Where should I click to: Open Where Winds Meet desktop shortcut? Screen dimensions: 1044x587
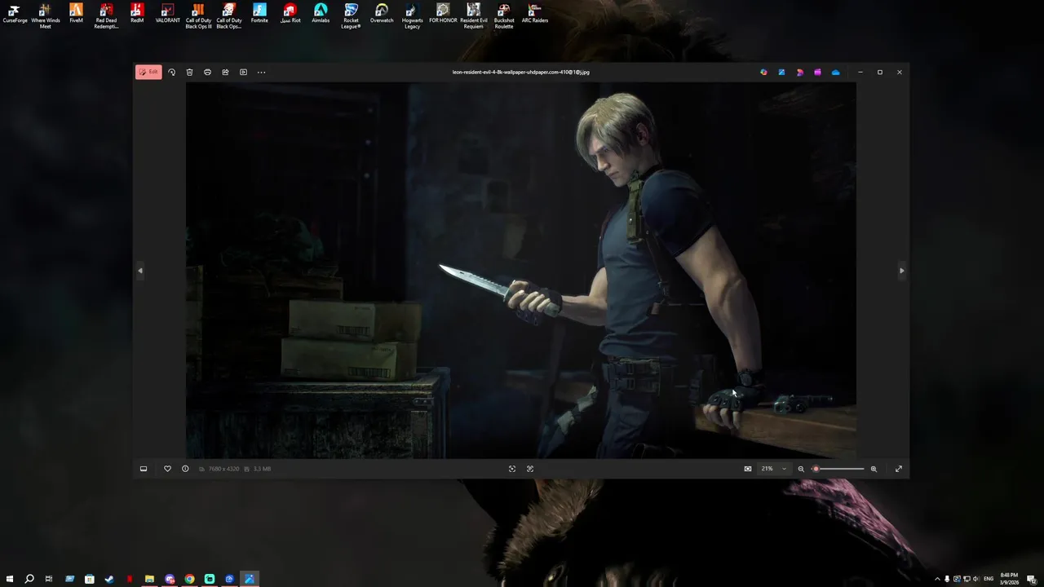point(46,15)
